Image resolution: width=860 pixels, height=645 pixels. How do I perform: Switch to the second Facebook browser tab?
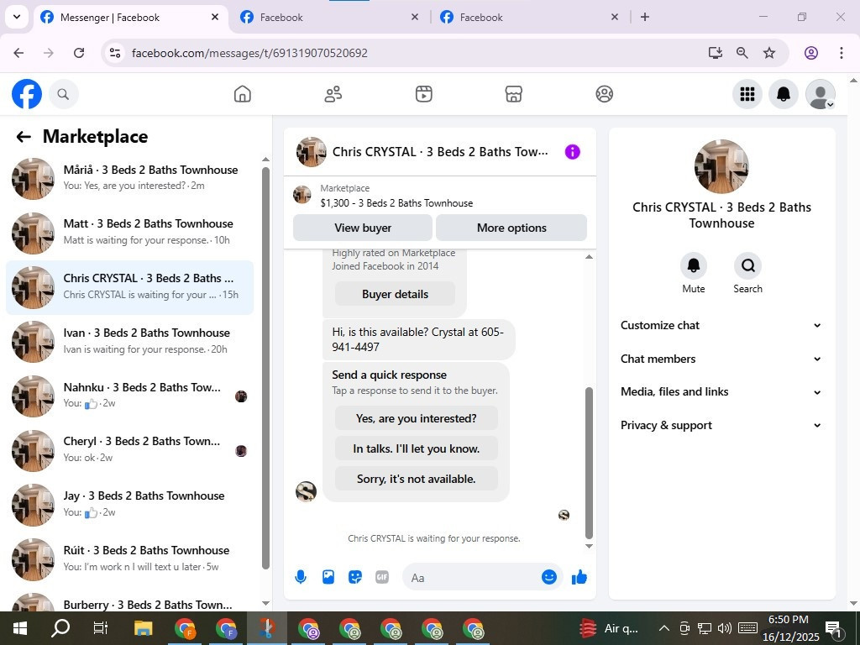(329, 18)
